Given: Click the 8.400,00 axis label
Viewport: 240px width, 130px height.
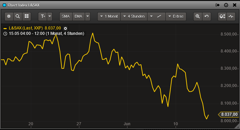Looking at the screenshot, I should point(229,51).
